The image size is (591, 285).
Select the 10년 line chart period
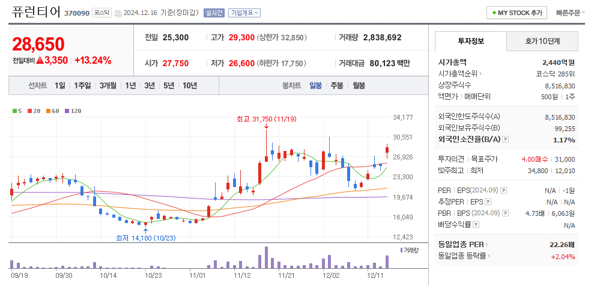pyautogui.click(x=190, y=86)
